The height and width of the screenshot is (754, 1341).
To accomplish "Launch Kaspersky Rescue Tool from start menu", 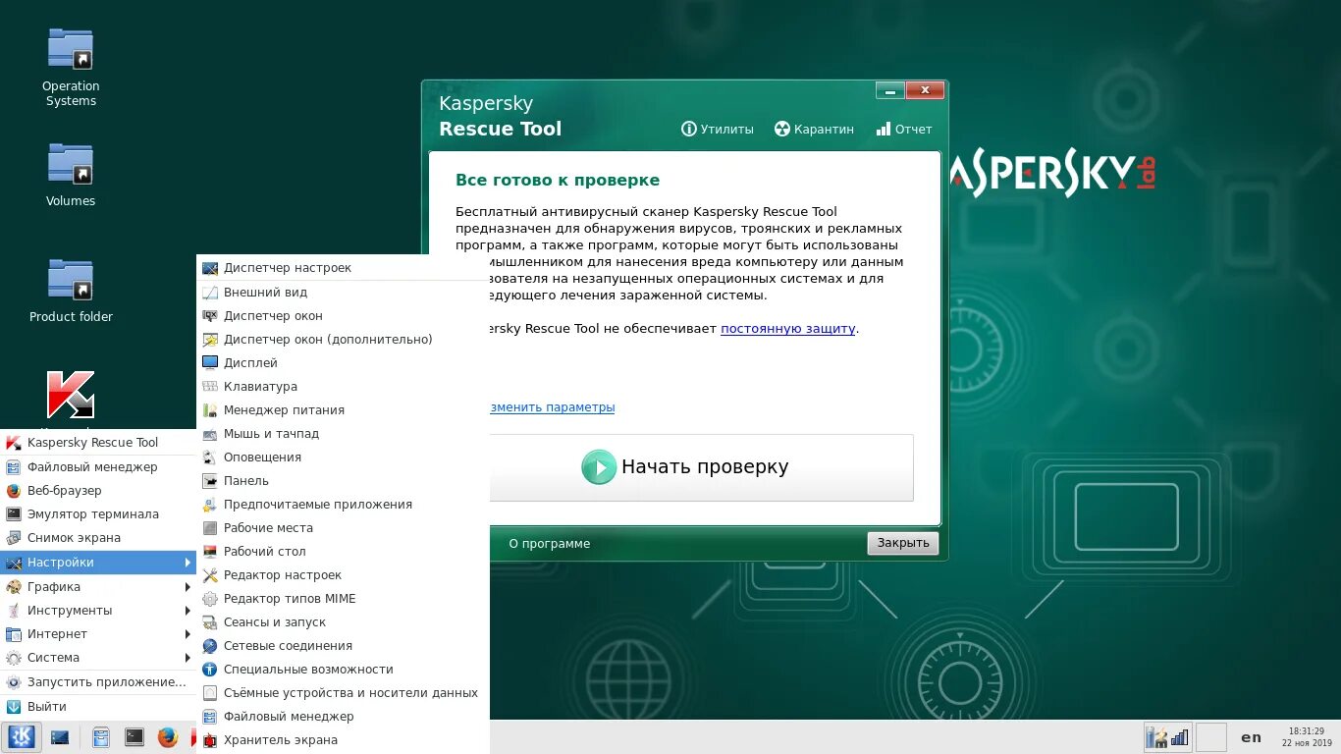I will pyautogui.click(x=98, y=443).
